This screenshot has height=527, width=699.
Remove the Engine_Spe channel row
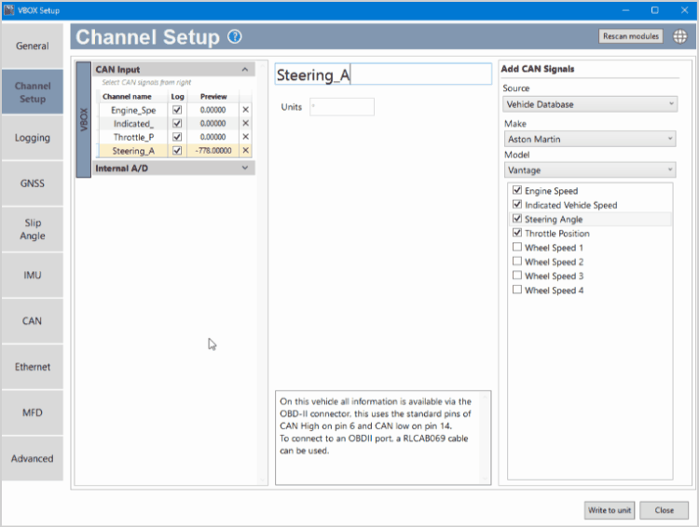pyautogui.click(x=246, y=110)
